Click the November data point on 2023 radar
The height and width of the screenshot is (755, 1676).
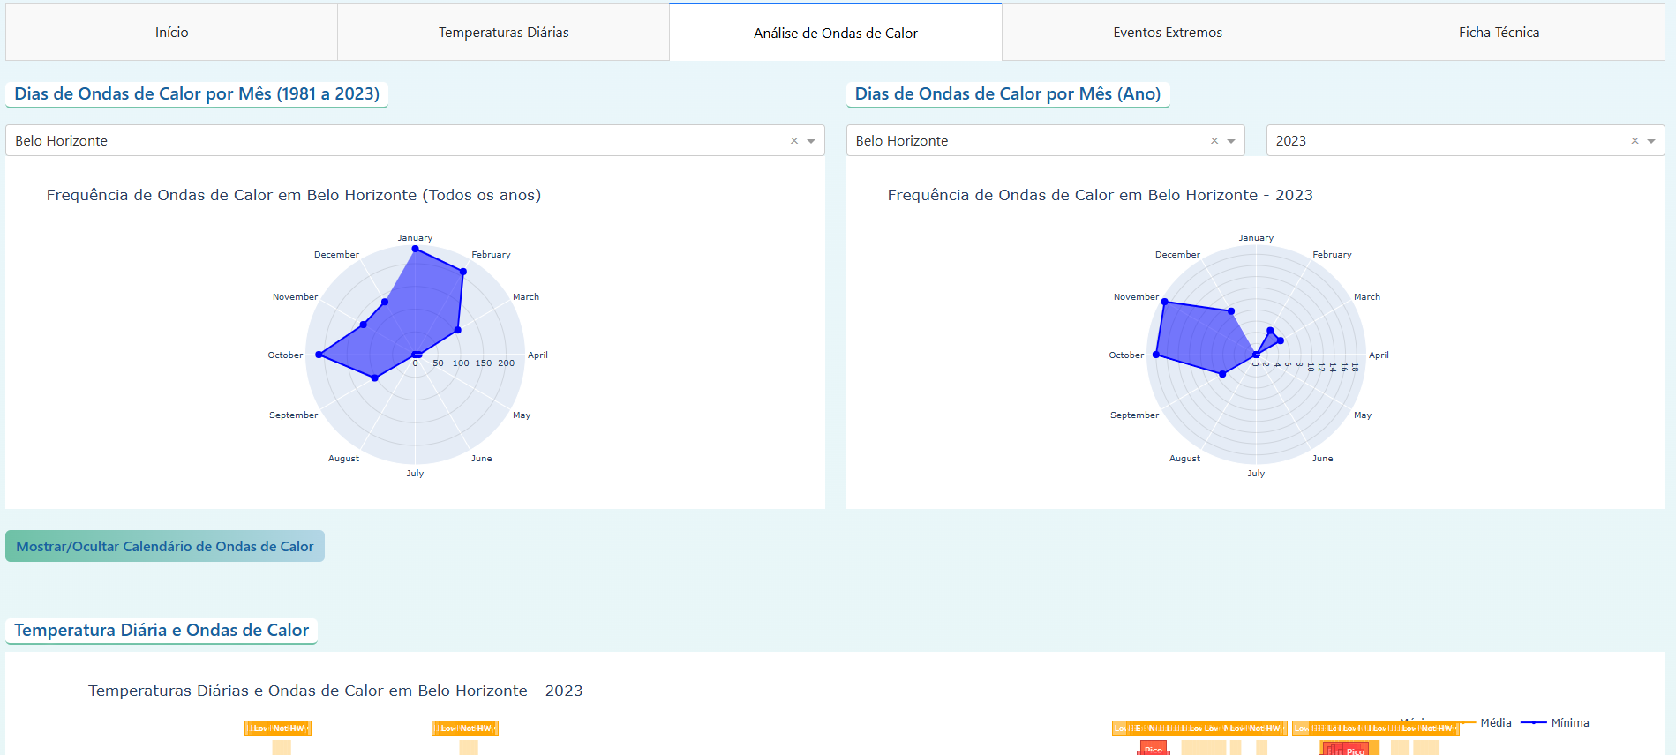click(x=1165, y=303)
